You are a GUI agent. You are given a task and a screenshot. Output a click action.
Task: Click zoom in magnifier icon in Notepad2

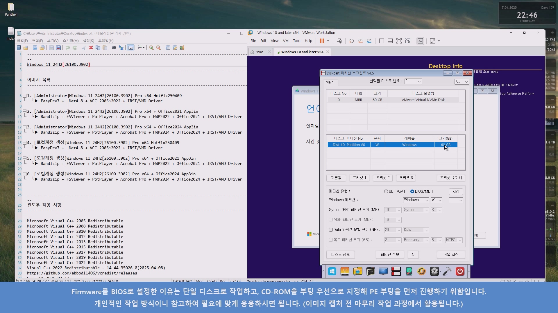151,48
